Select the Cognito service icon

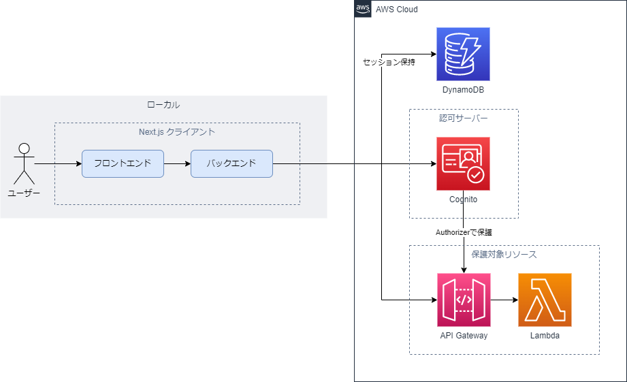coord(463,163)
